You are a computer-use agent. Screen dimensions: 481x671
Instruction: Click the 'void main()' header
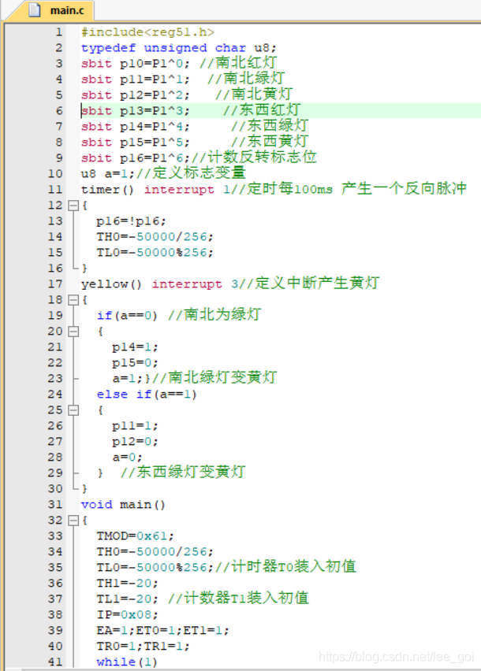tap(123, 505)
